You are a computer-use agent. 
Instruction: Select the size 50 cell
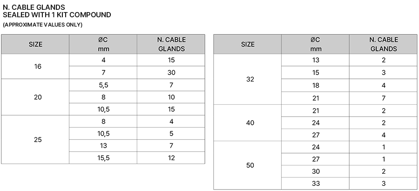pos(250,165)
